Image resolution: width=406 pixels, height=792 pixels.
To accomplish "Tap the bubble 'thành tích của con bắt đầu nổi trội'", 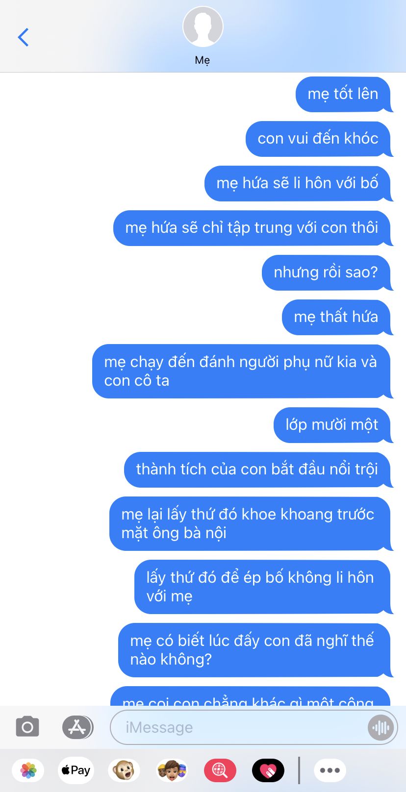I will coord(258,470).
